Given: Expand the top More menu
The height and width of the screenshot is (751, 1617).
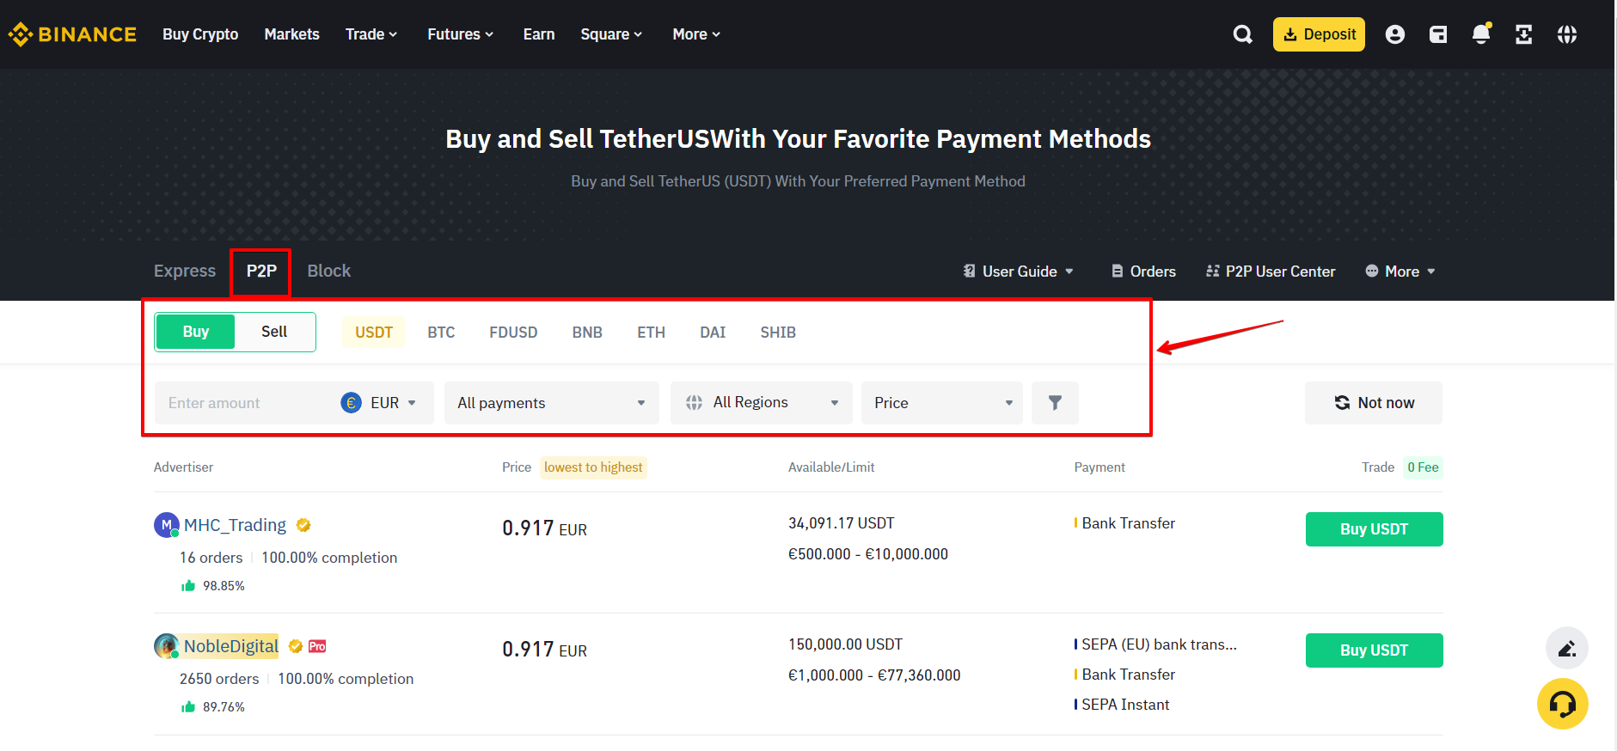Looking at the screenshot, I should [696, 34].
